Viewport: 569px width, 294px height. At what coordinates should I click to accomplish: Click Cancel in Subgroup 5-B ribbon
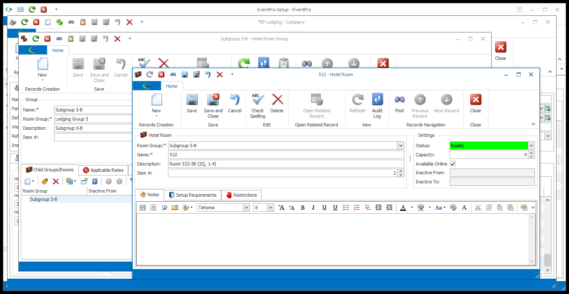pos(121,67)
